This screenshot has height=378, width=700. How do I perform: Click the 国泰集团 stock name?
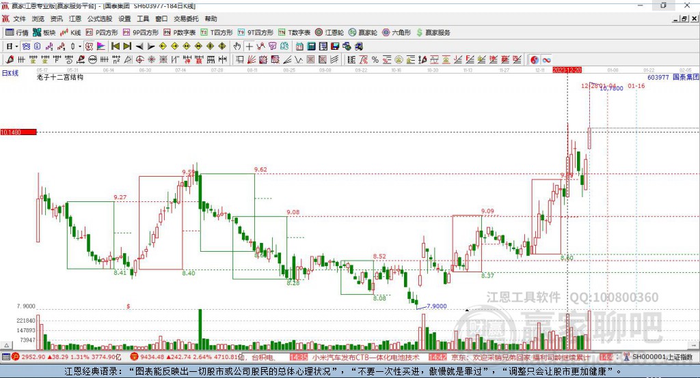click(x=686, y=77)
